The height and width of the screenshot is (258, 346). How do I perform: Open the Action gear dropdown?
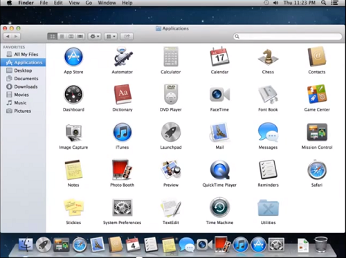tap(94, 37)
